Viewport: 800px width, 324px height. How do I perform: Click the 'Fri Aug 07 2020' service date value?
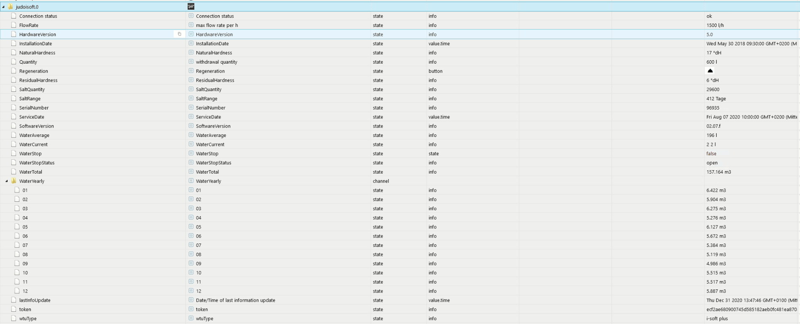(752, 117)
